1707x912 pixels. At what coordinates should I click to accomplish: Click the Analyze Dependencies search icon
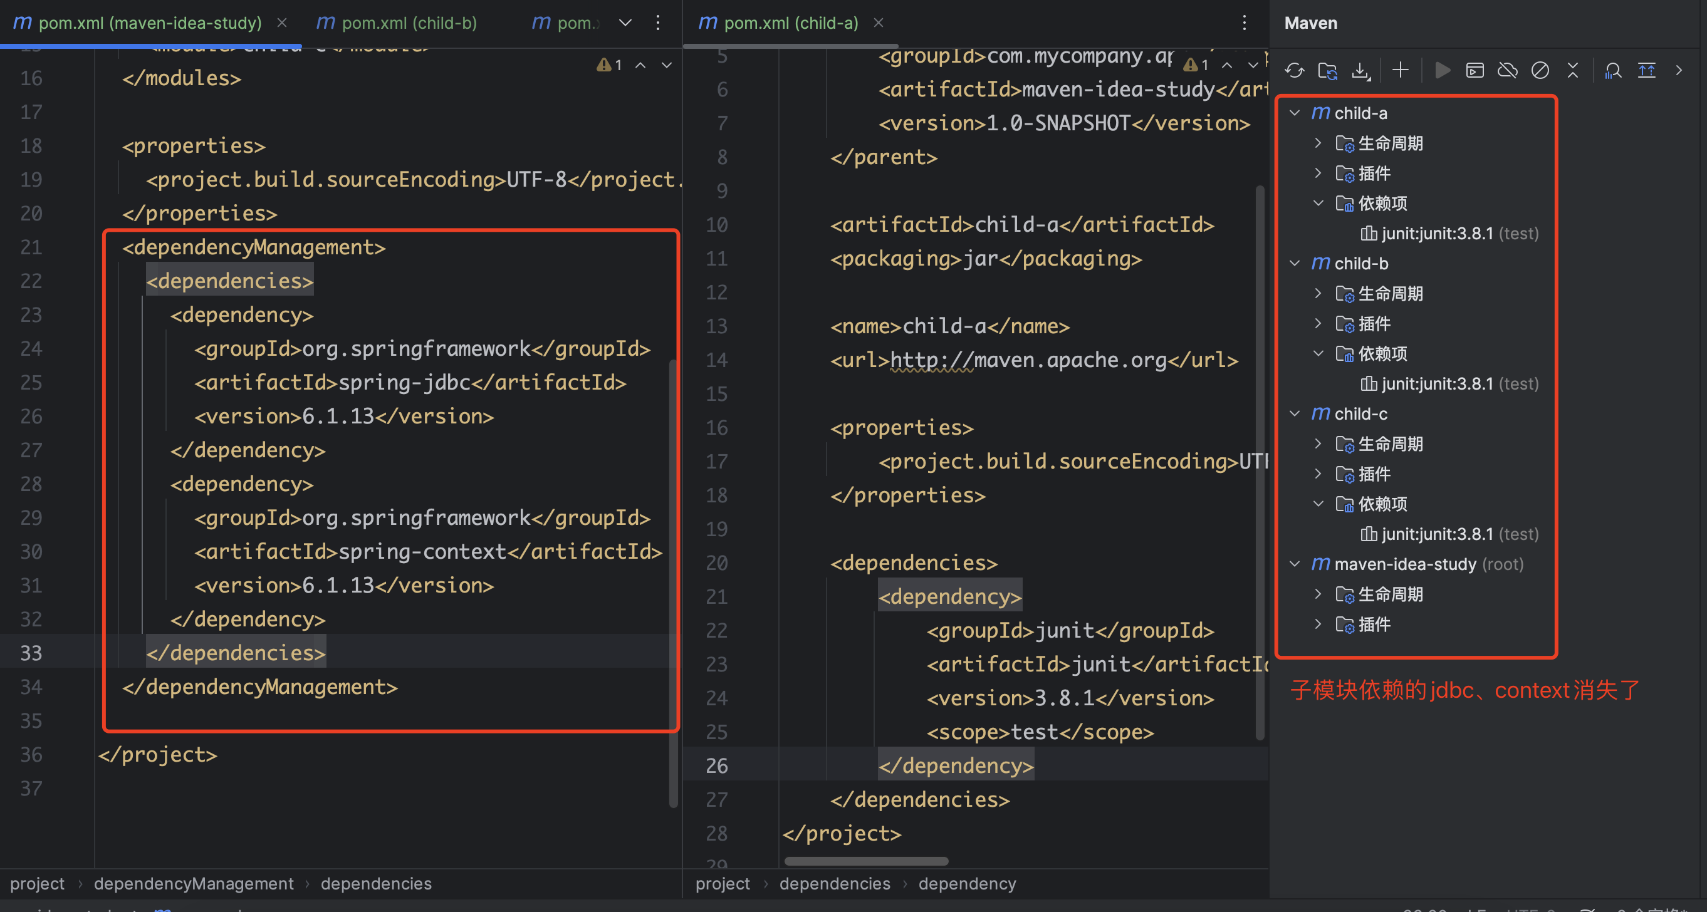tap(1613, 70)
